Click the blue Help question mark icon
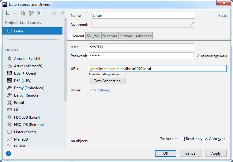This screenshot has height=162, width=233. 9,153
